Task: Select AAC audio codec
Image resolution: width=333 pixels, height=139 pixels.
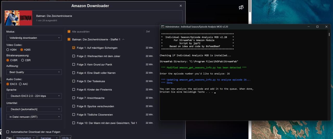Action: click(20, 84)
